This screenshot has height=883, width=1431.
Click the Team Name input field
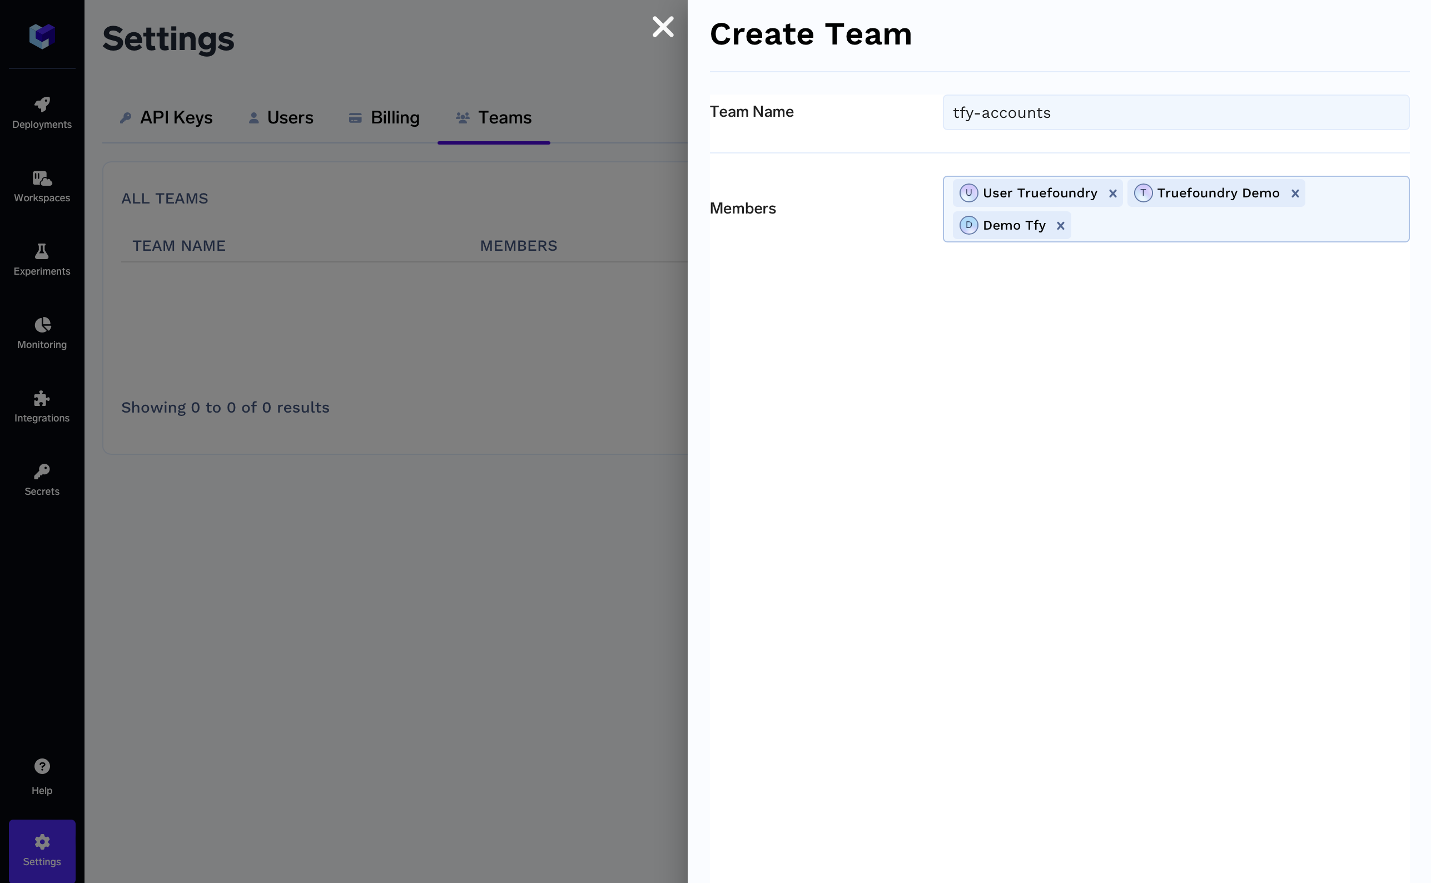1175,113
